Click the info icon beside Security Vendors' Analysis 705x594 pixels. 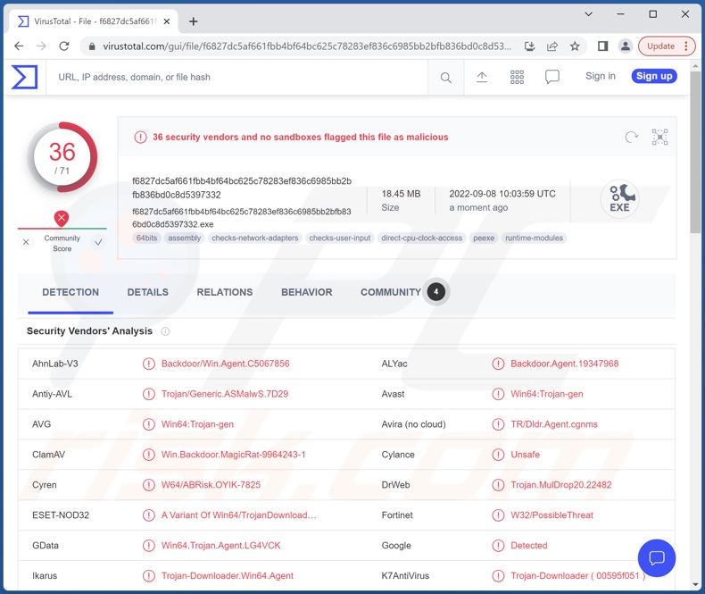(x=165, y=331)
